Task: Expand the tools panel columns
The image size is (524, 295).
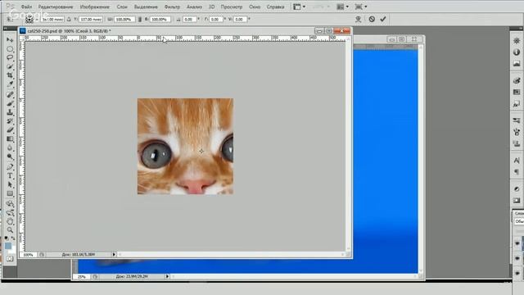Action: [6, 29]
